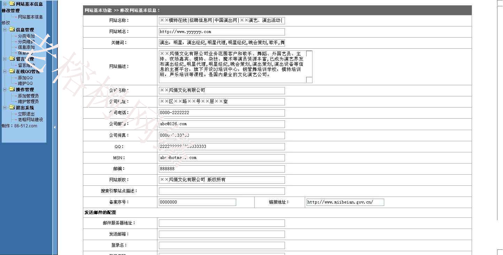Click the 网站版权 input field
The image size is (503, 255).
pyautogui.click(x=222, y=180)
